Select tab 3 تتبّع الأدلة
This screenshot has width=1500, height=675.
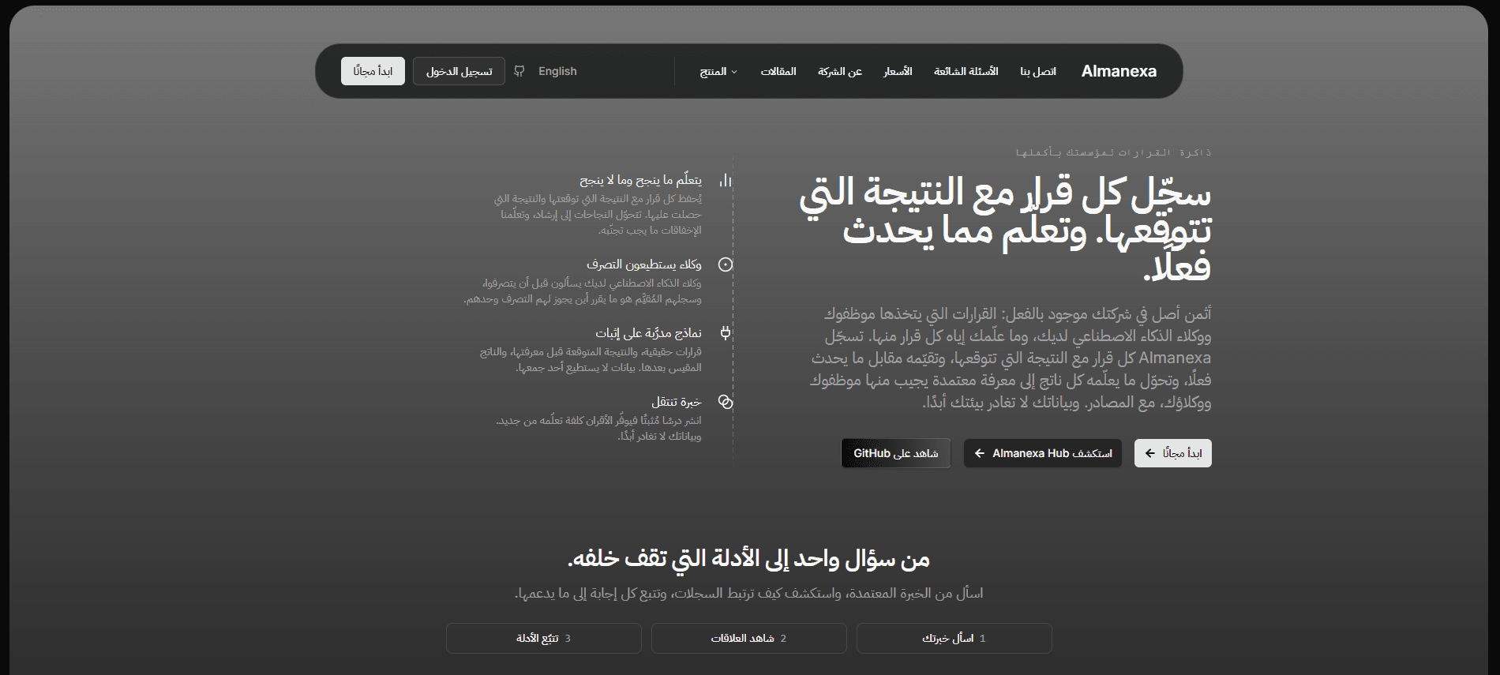point(544,638)
